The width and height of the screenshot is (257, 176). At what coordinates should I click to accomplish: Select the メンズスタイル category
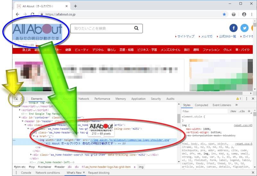pyautogui.click(x=170, y=50)
